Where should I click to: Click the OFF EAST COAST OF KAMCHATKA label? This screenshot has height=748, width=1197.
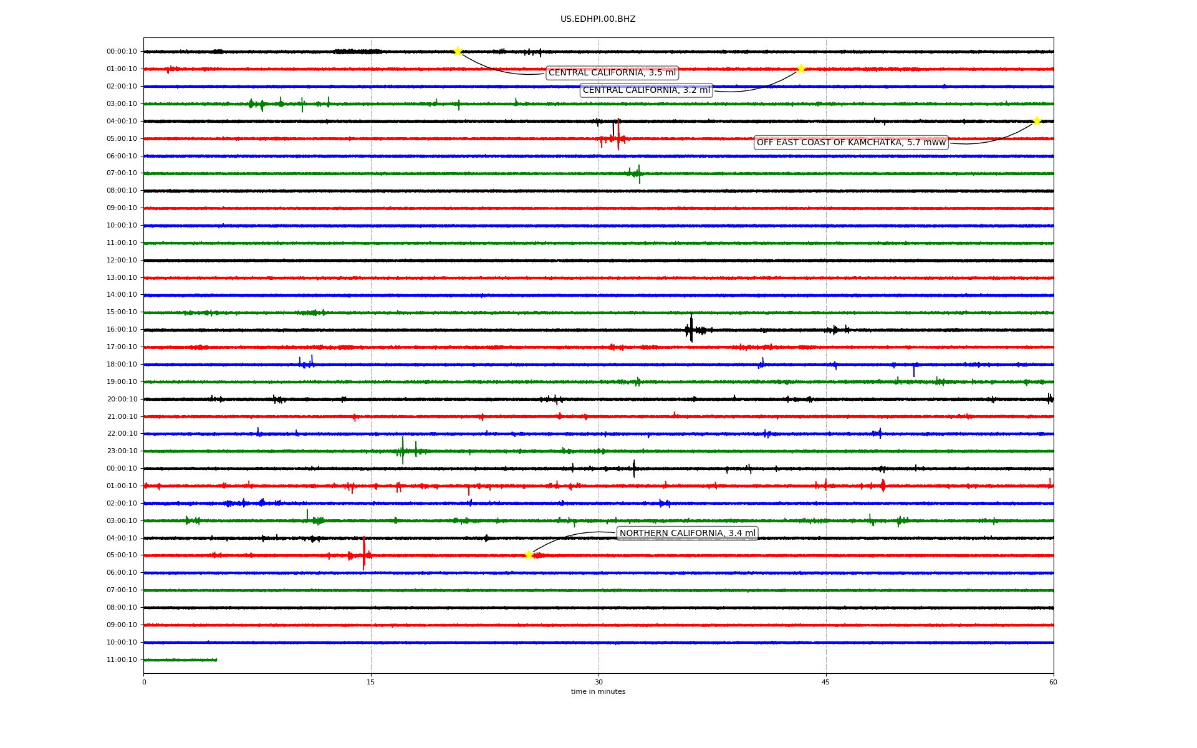tap(850, 143)
